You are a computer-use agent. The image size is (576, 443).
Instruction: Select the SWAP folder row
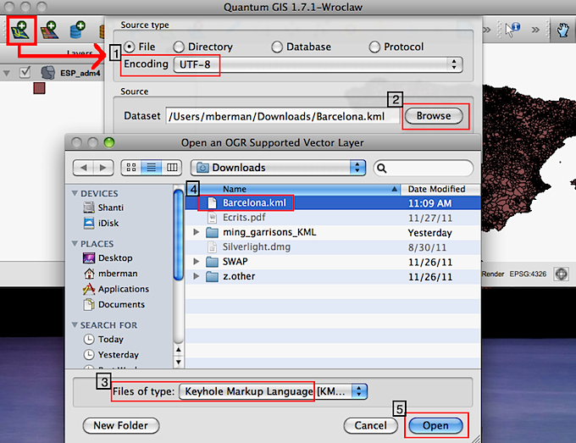pos(333,262)
